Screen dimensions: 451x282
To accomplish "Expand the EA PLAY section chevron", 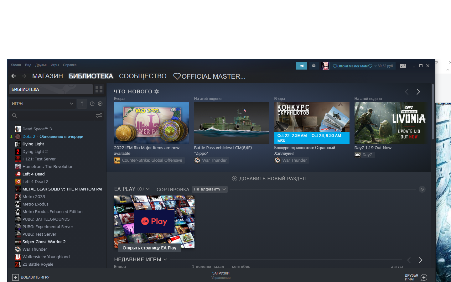I will pos(148,189).
